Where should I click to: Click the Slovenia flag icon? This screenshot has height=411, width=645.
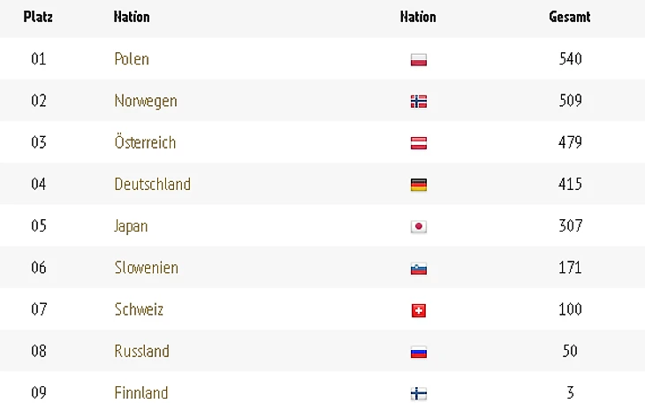[419, 268]
